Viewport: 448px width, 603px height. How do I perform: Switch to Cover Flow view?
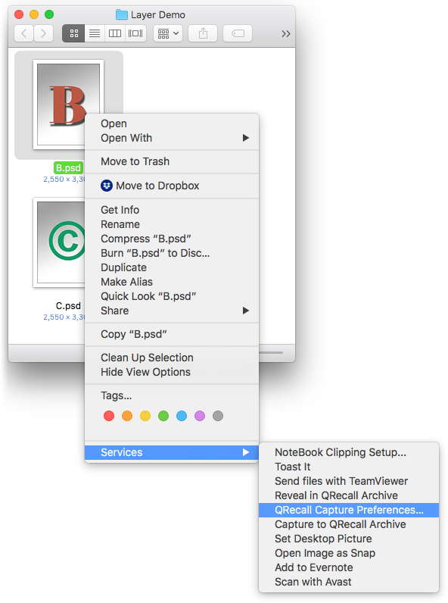(x=135, y=33)
